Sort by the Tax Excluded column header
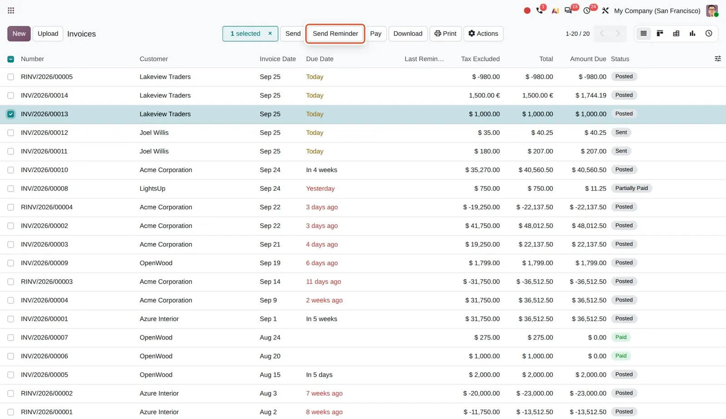 click(x=480, y=59)
